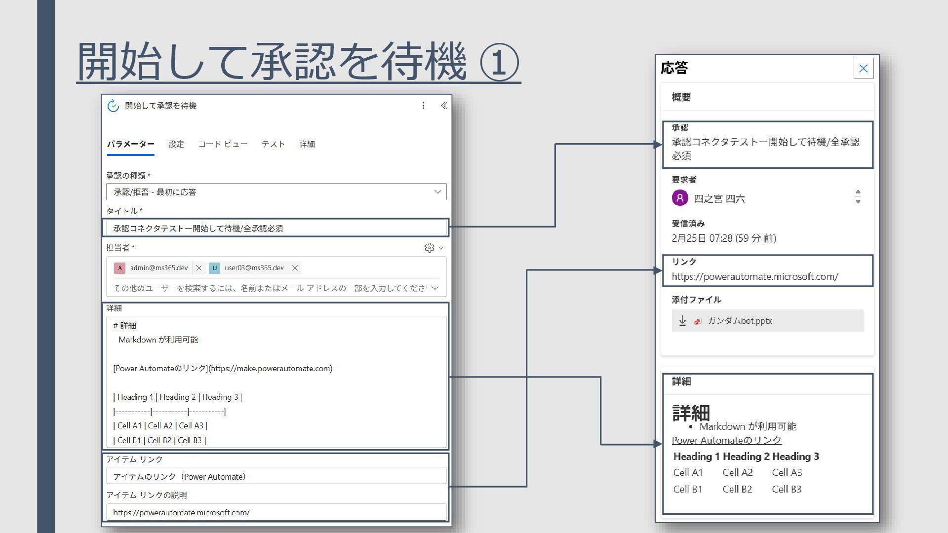Close the 応答 response panel
948x533 pixels.
tap(863, 69)
